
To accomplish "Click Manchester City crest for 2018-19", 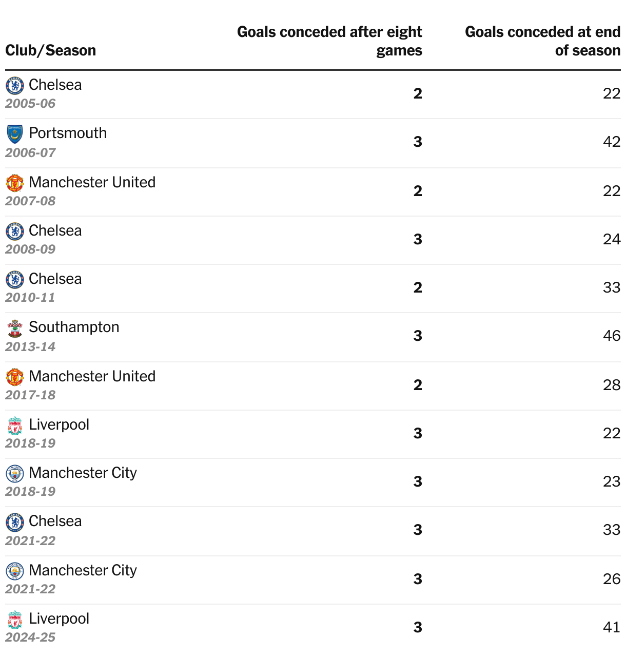I will click(x=15, y=473).
